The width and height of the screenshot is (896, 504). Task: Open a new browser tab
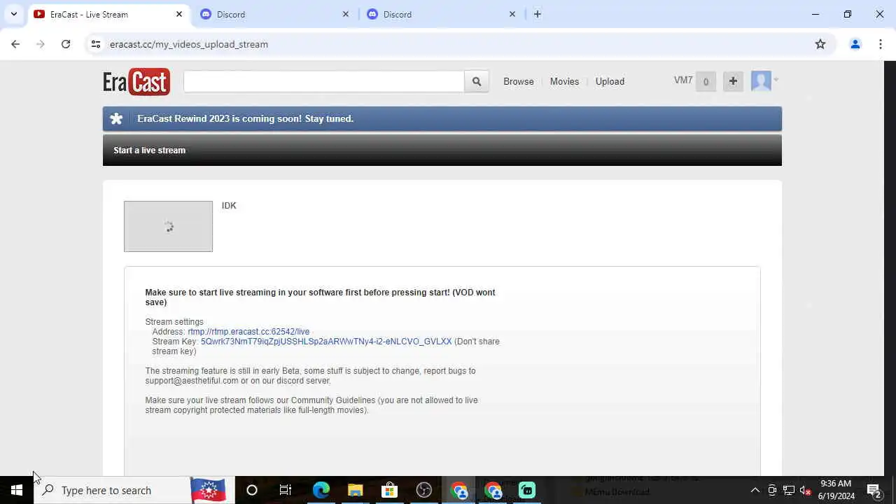click(538, 14)
